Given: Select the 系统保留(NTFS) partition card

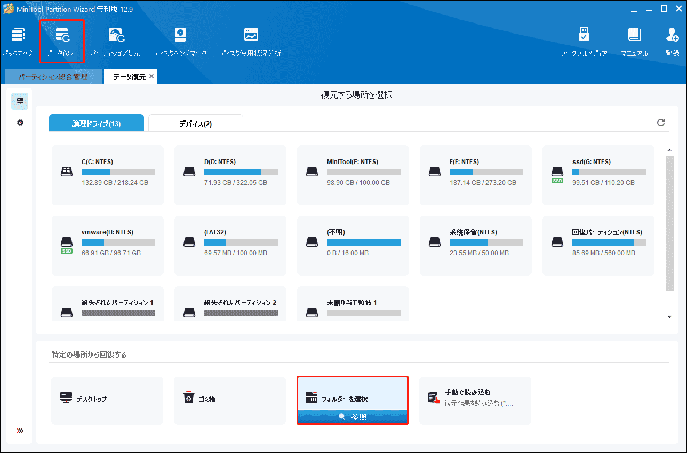Looking at the screenshot, I should point(476,246).
